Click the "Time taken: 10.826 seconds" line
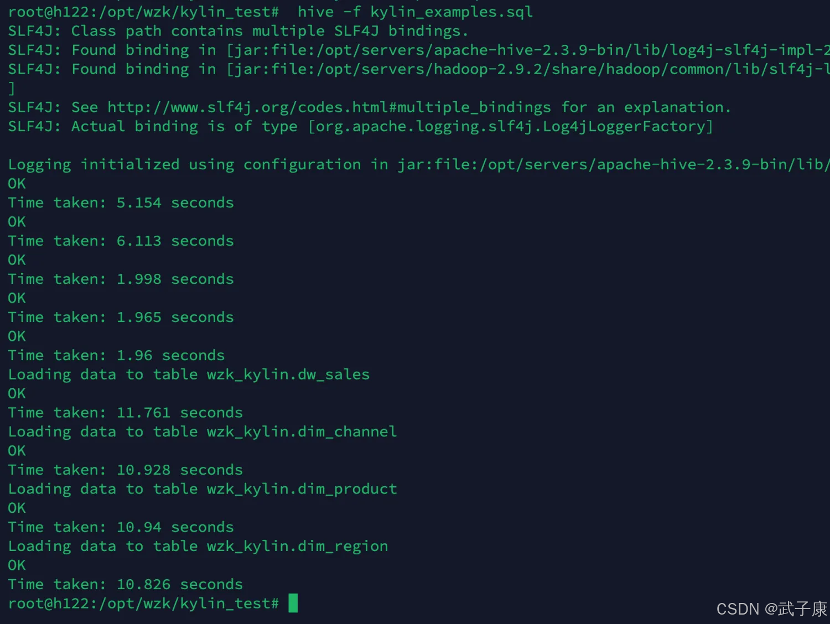The image size is (830, 624). point(125,585)
